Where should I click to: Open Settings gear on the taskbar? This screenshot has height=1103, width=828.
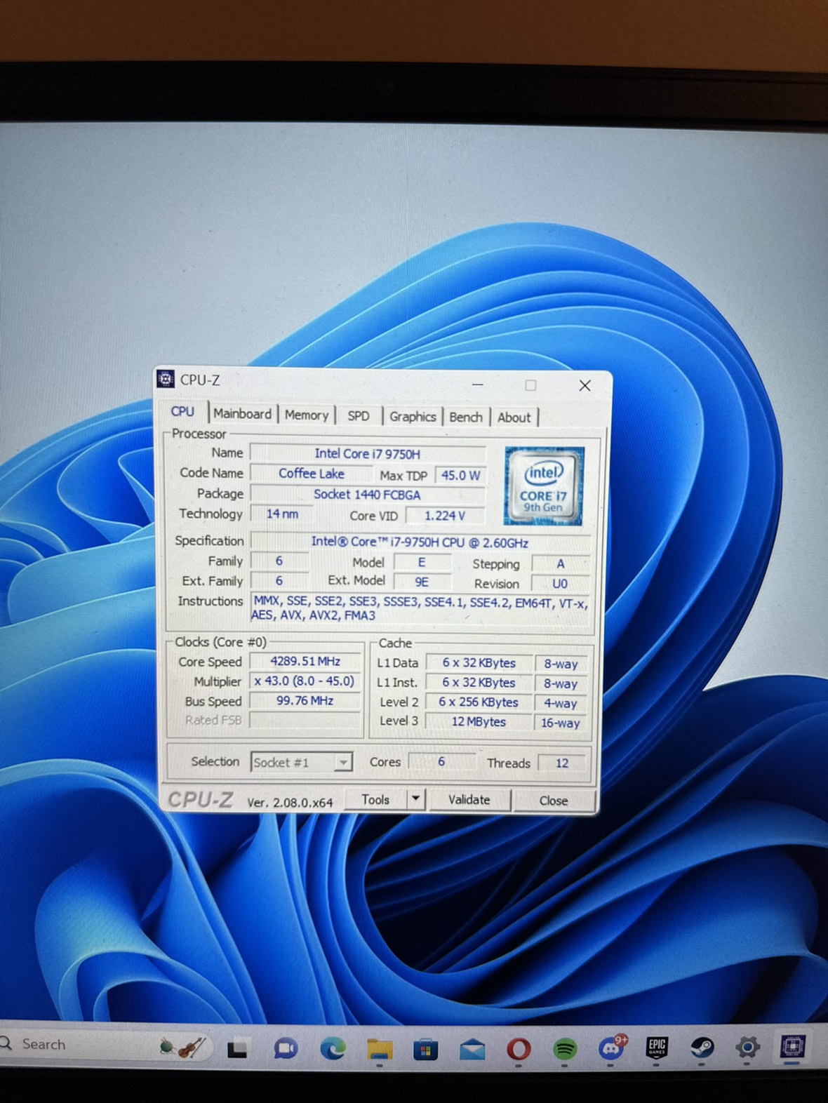pos(747,1048)
